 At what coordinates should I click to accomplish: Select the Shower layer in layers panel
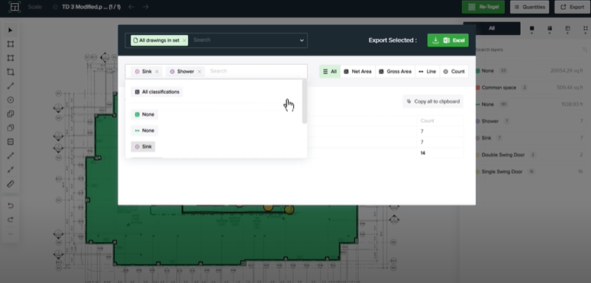click(529, 121)
